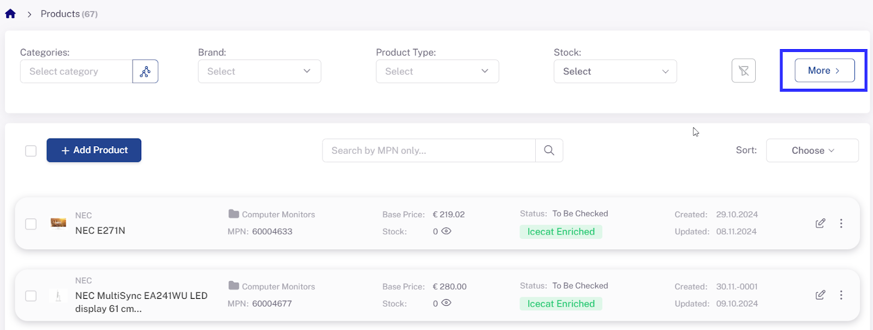This screenshot has width=873, height=330.
Task: Click To Be Checked status of NEC E271N
Action: coord(580,213)
